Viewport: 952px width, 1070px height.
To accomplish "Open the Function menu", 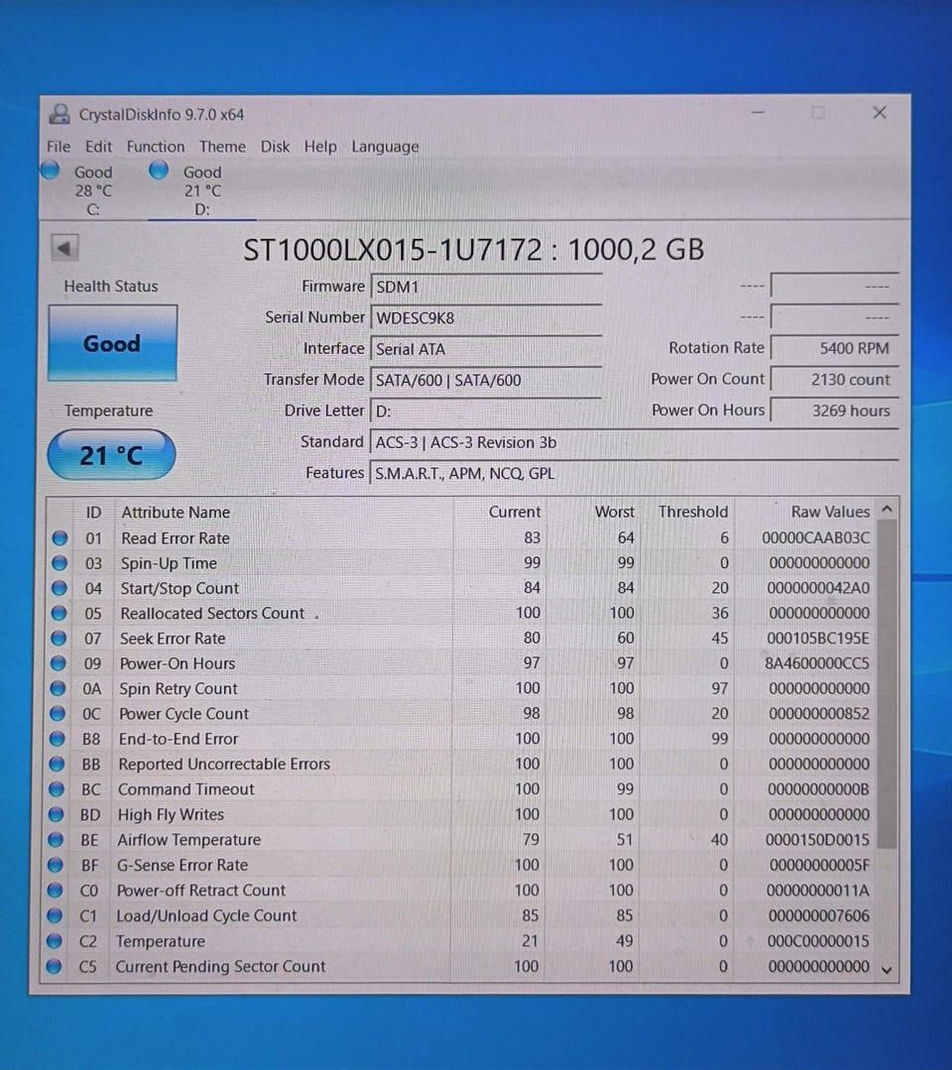I will tap(156, 147).
